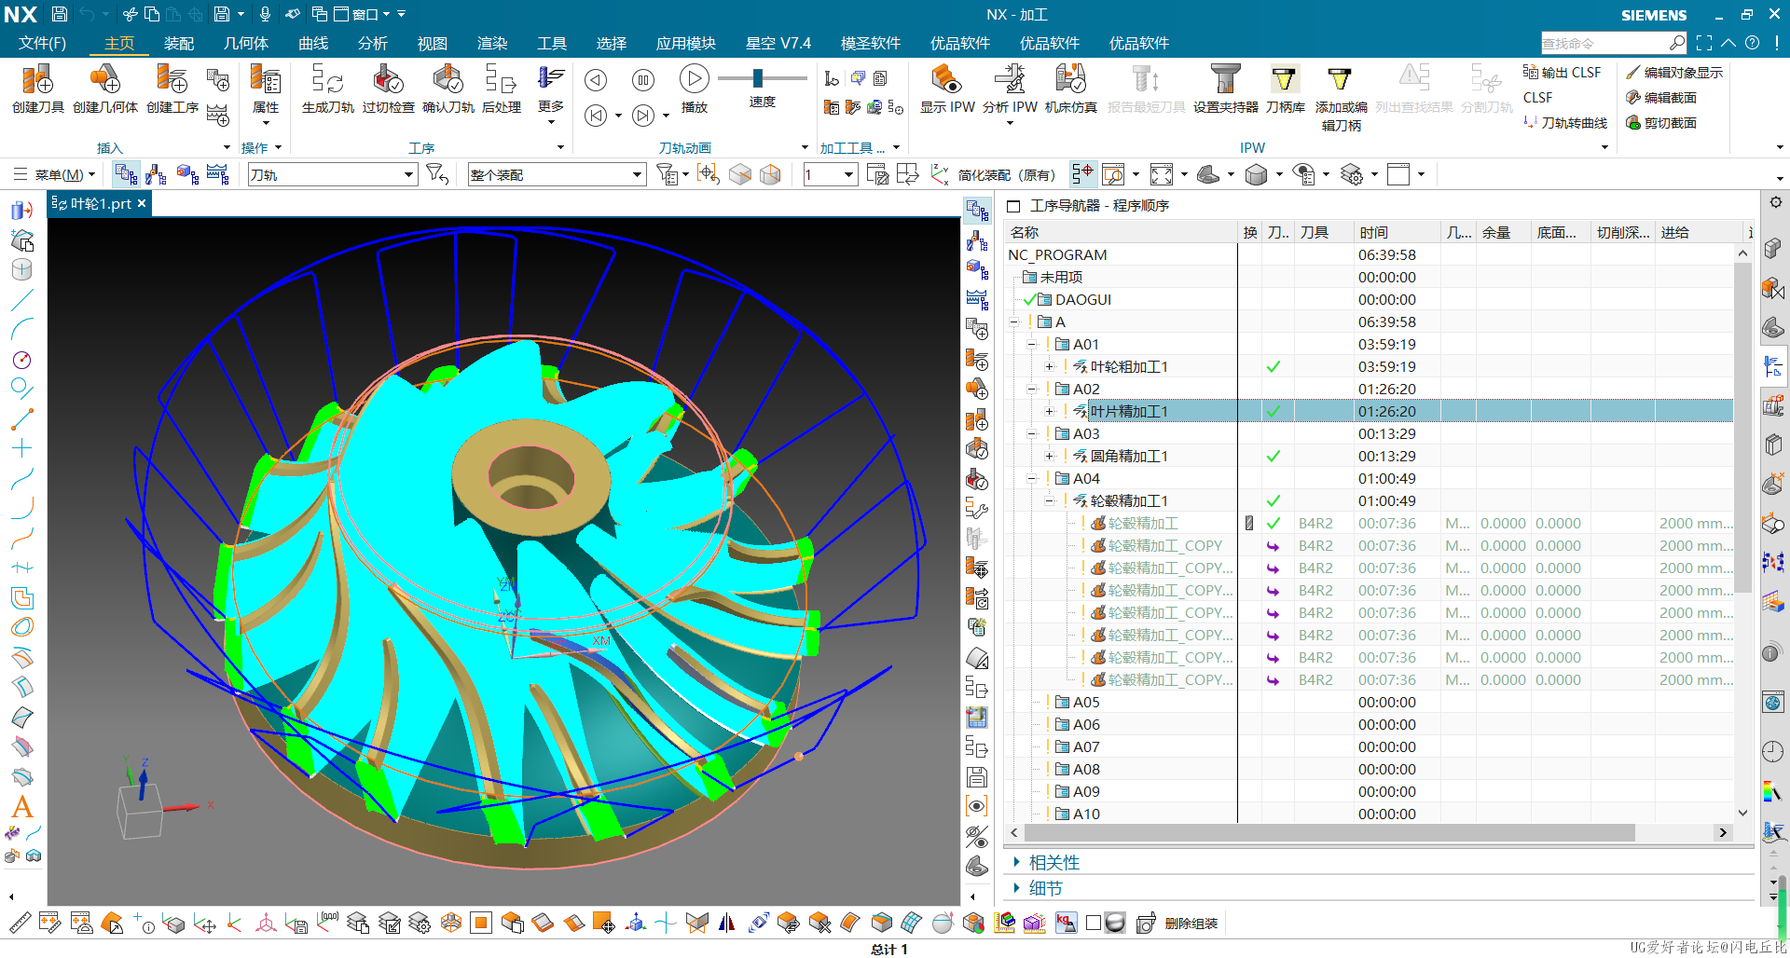The image size is (1790, 958).
Task: Click the Help question mark icon
Action: (x=1753, y=43)
